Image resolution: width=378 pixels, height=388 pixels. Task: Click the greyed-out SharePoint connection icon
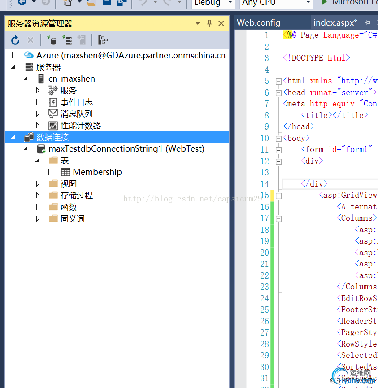(x=82, y=40)
